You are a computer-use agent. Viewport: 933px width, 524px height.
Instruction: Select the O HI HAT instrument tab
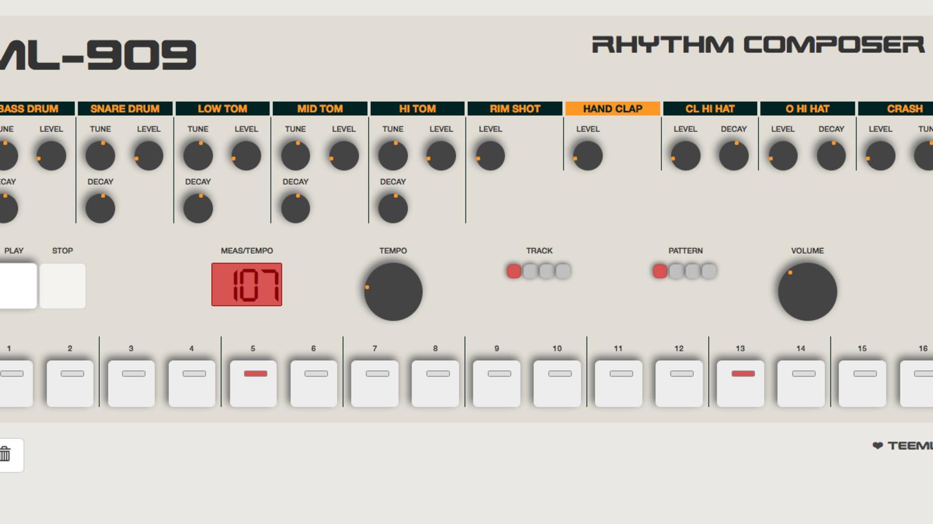[808, 108]
